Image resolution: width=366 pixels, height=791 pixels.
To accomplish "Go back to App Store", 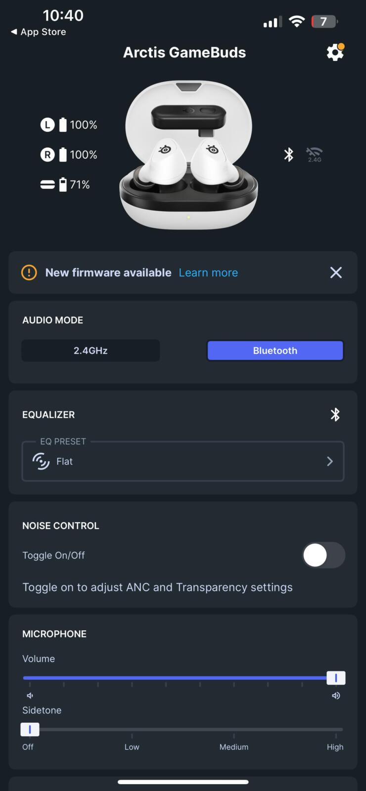I will click(39, 32).
